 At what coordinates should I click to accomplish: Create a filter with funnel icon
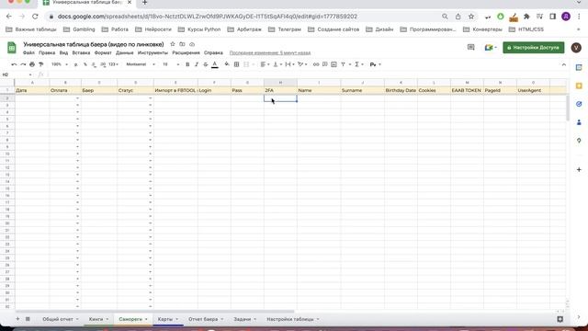[x=343, y=64]
